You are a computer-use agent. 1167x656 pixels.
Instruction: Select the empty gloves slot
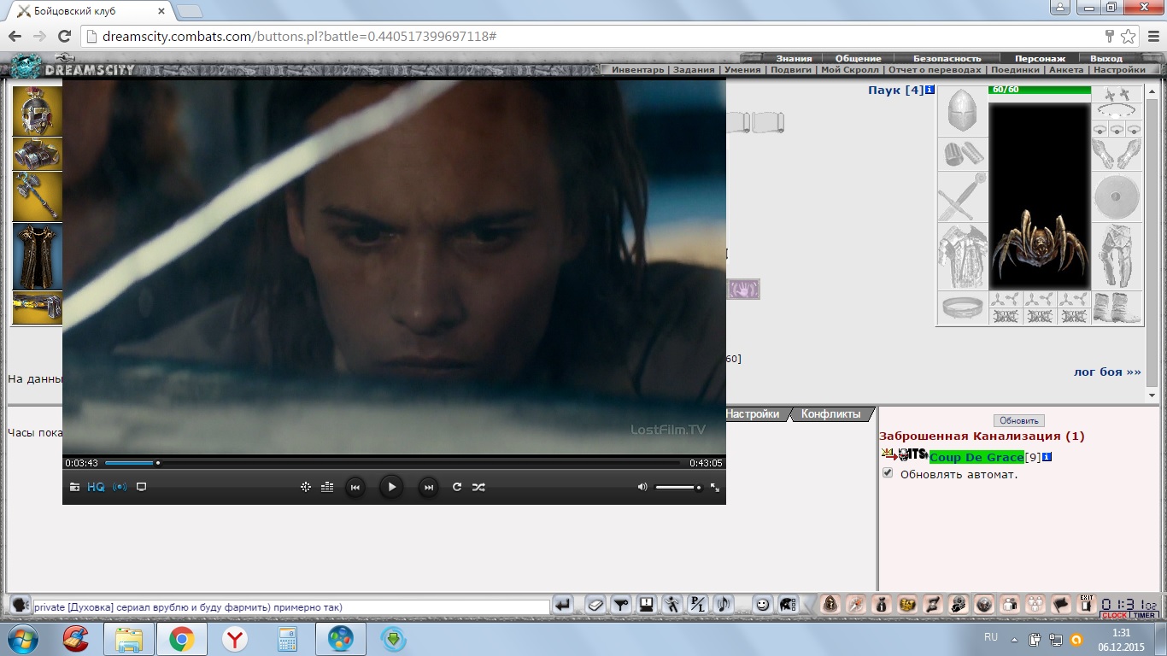[1117, 155]
